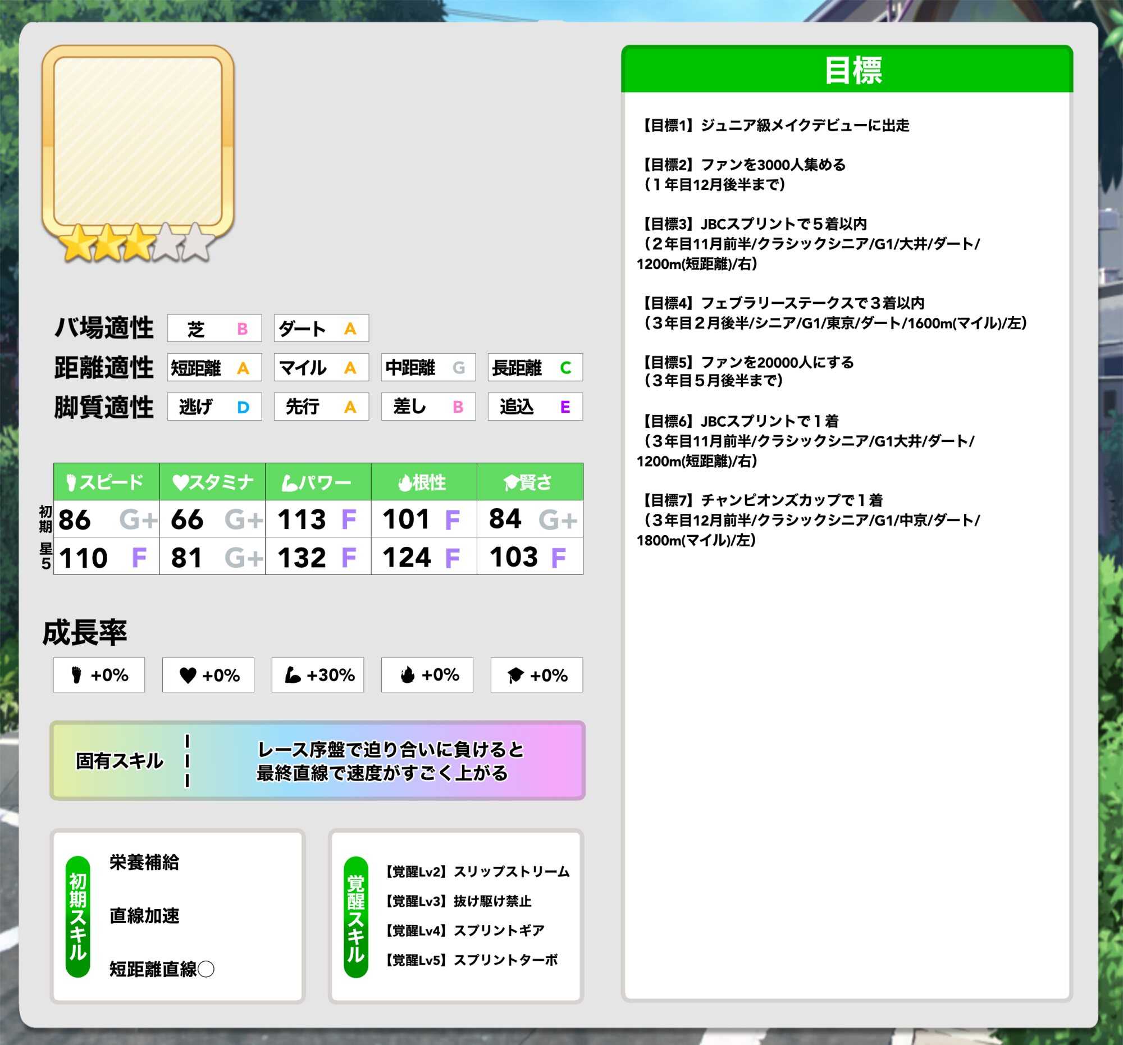Click 覚醒Lv2 スリップストリーム skill

pyautogui.click(x=476, y=871)
